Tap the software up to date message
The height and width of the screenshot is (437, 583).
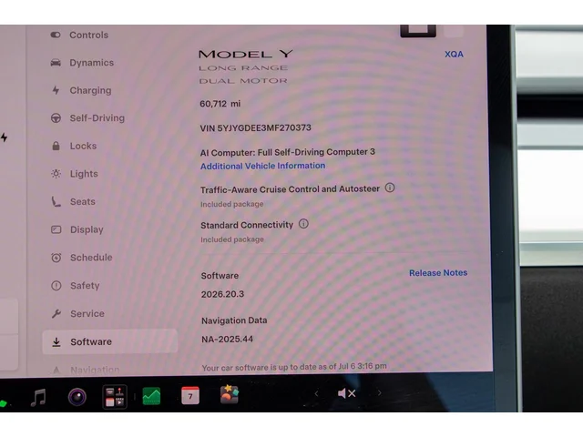[x=294, y=367]
